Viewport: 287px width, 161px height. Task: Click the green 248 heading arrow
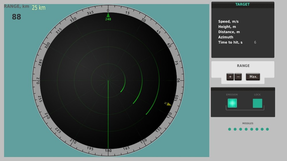click(108, 15)
